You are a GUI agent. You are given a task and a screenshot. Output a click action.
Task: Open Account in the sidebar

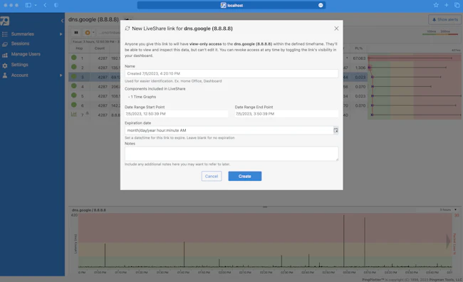[19, 75]
